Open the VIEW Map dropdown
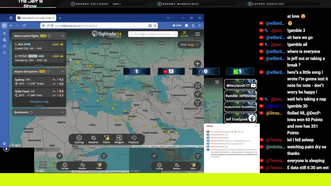 pyautogui.click(x=189, y=45)
